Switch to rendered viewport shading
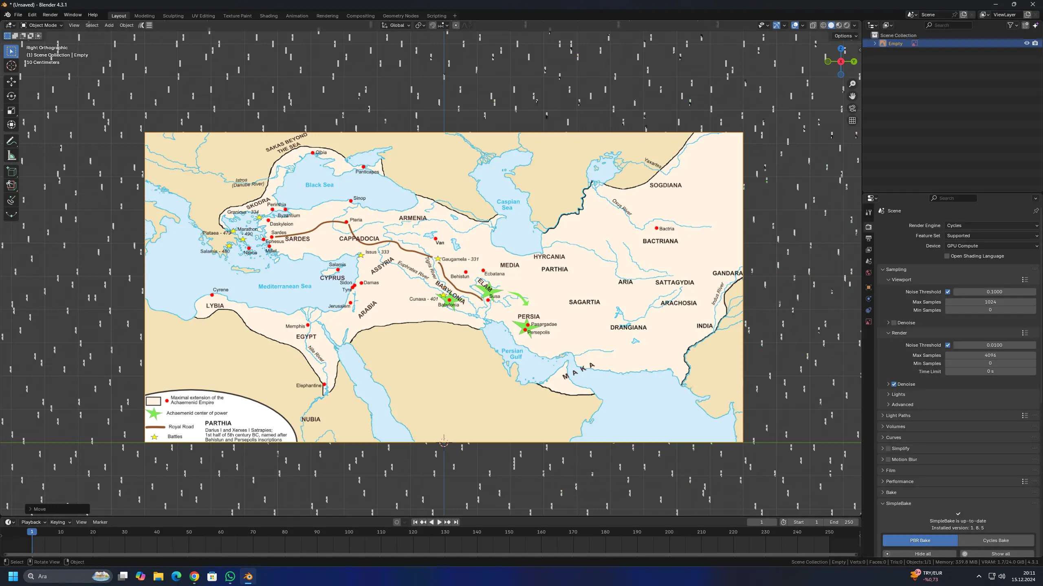Viewport: 1043px width, 586px height. click(x=847, y=25)
